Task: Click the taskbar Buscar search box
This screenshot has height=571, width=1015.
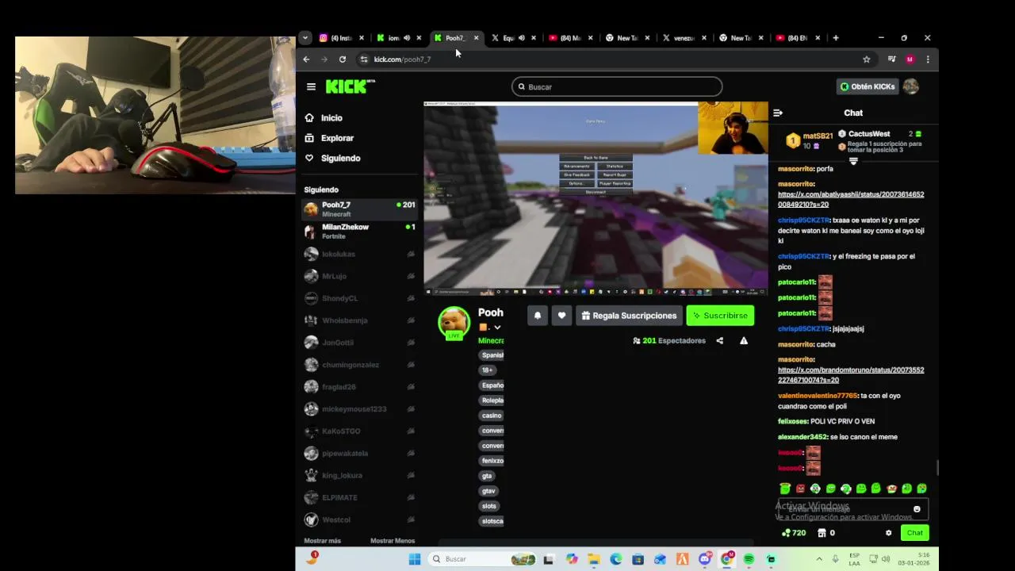Action: click(x=484, y=559)
